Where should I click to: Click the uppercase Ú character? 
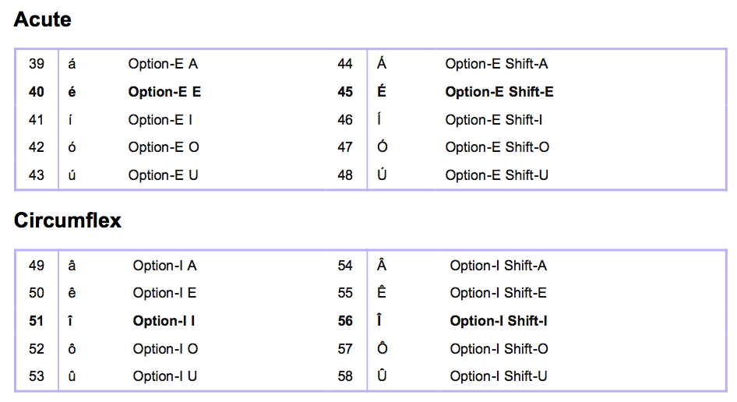[x=382, y=175]
